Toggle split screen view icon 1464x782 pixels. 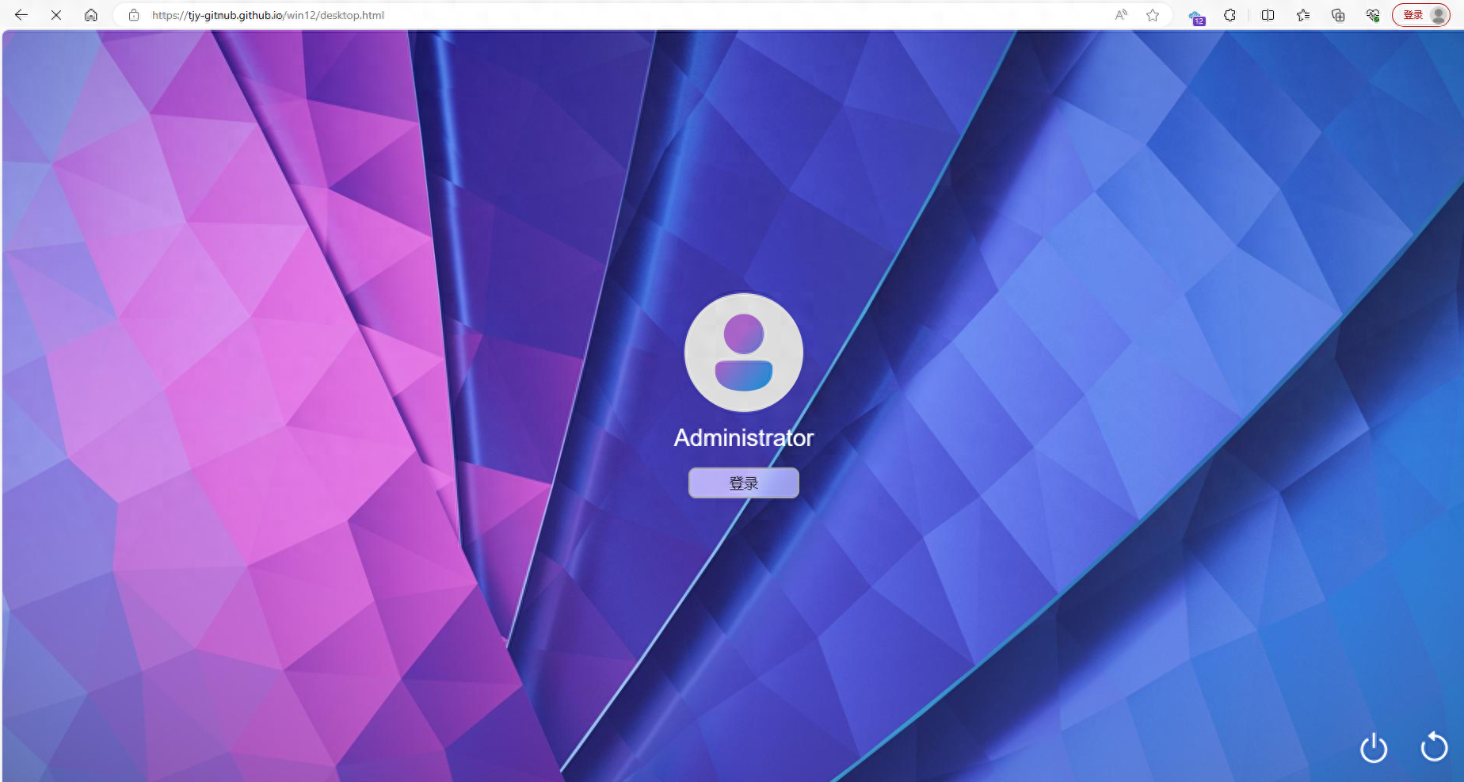click(x=1268, y=15)
